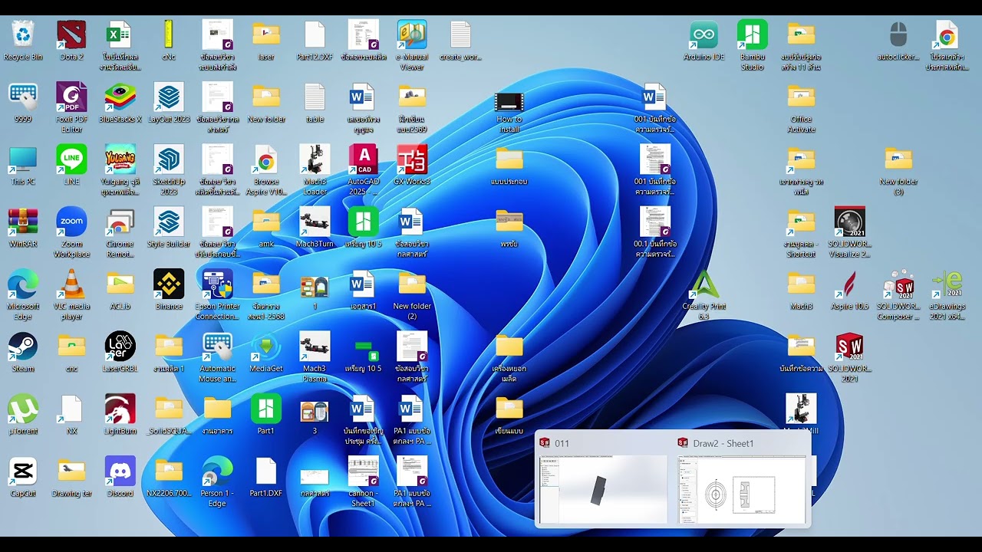Select the Mach3Turn shortcut
Image resolution: width=982 pixels, height=552 pixels.
point(315,228)
